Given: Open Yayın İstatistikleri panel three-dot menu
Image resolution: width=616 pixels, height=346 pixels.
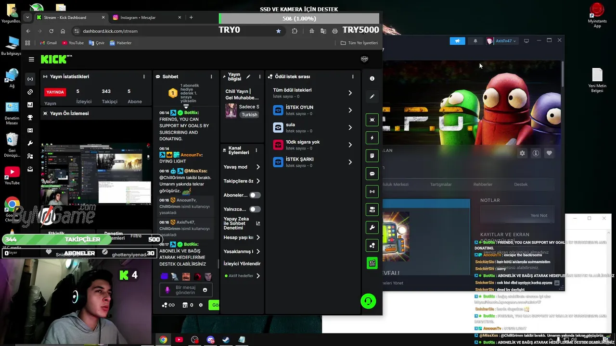Looking at the screenshot, I should tap(144, 76).
